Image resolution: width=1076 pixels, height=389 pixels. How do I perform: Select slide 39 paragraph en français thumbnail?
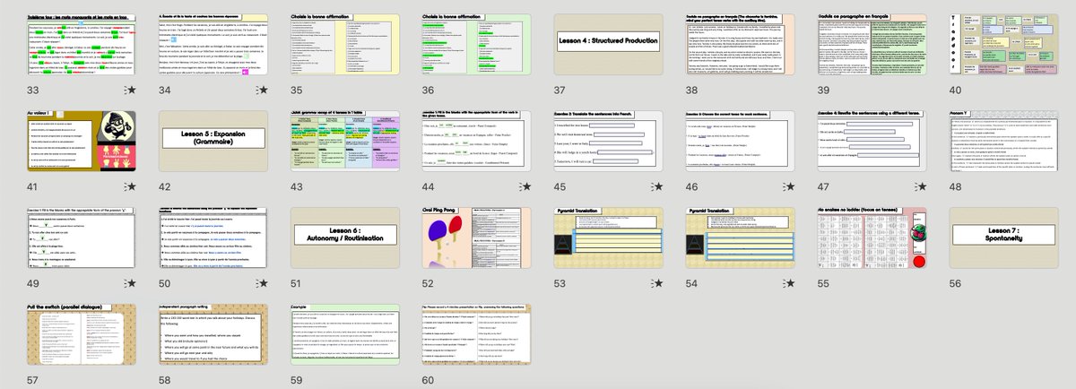pyautogui.click(x=872, y=45)
